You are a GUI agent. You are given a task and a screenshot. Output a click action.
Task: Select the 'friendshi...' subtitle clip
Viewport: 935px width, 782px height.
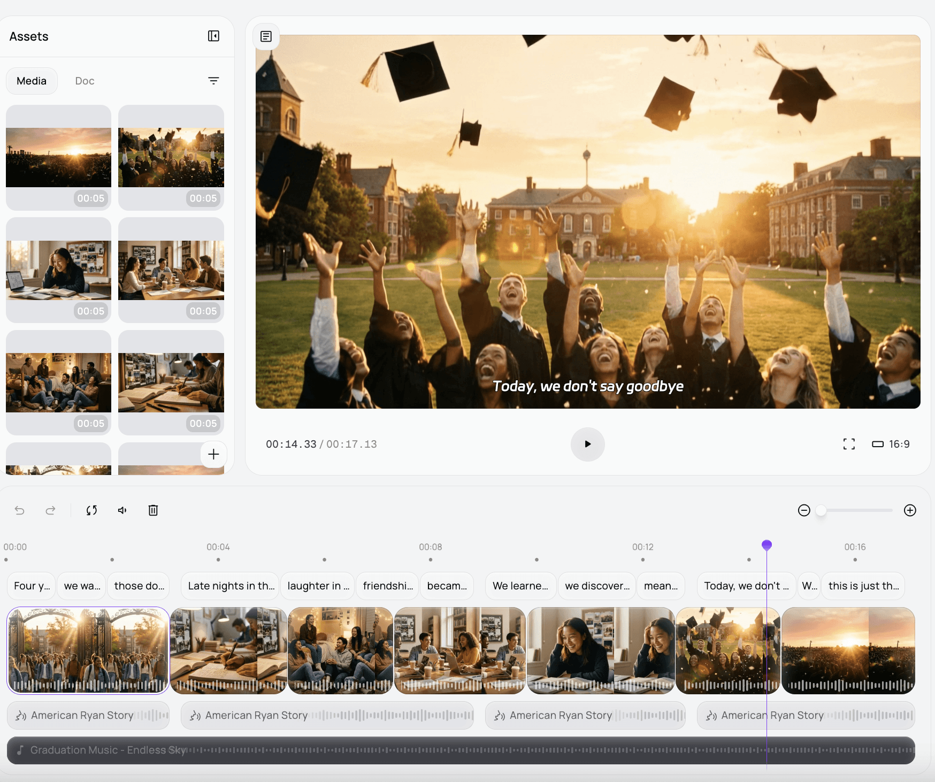pos(388,586)
